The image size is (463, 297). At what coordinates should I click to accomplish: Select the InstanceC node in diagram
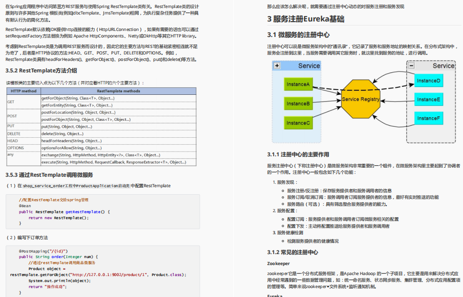point(298,123)
